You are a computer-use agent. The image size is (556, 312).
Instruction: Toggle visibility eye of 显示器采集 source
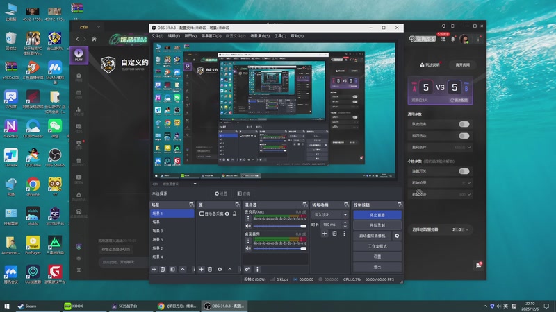(x=227, y=214)
